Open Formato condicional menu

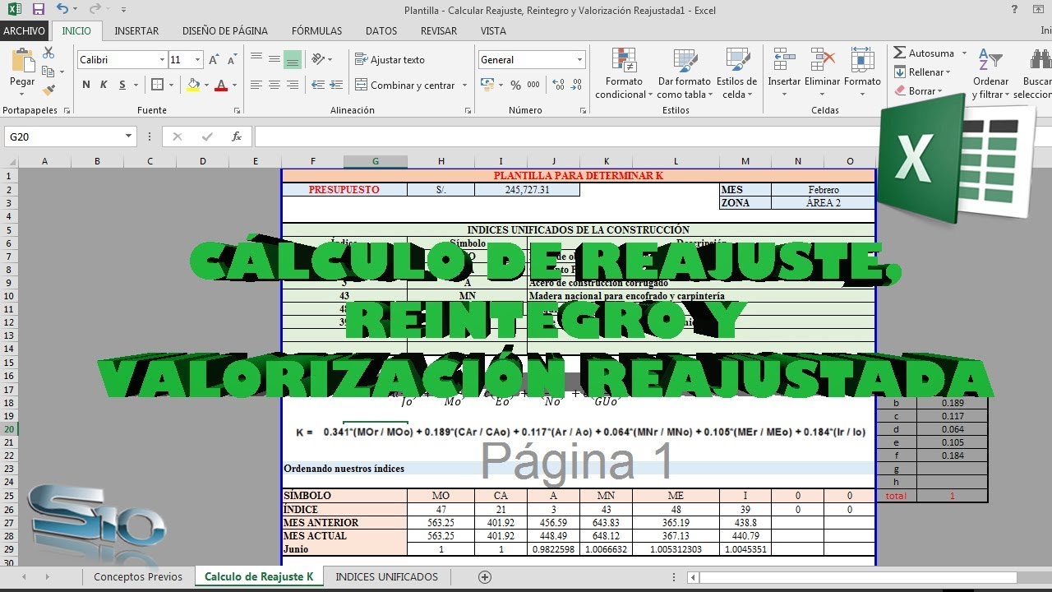[624, 74]
